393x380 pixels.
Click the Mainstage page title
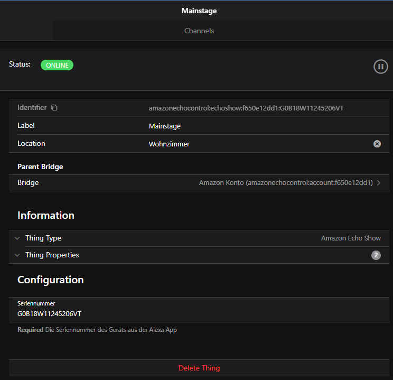point(199,11)
